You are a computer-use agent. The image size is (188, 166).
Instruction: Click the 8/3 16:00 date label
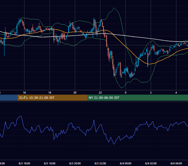tap(24, 163)
